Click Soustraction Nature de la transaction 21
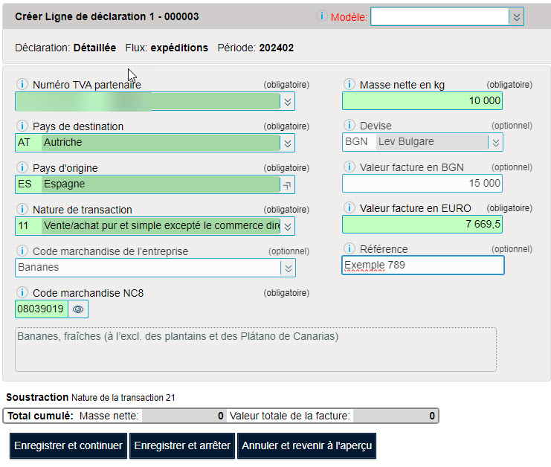Viewport: 551px width, 467px height. (x=90, y=397)
